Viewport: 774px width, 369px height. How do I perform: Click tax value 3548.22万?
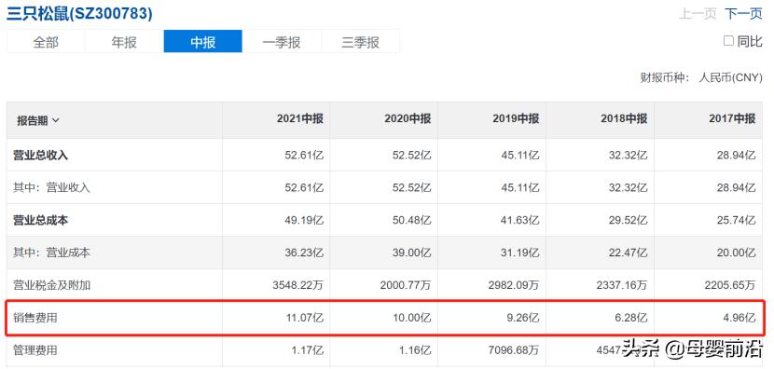[x=298, y=285]
